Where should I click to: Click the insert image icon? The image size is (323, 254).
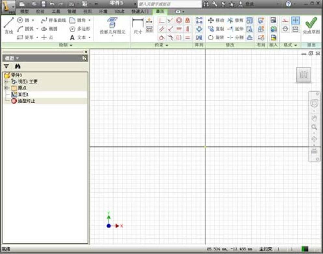(273, 20)
